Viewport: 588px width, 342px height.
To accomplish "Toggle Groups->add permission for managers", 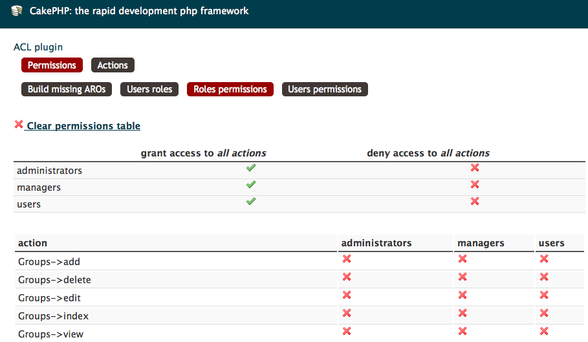I will pyautogui.click(x=463, y=259).
